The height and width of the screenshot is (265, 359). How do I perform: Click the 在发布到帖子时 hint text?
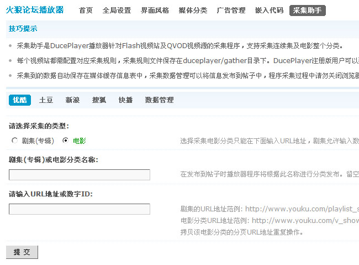[270, 174]
